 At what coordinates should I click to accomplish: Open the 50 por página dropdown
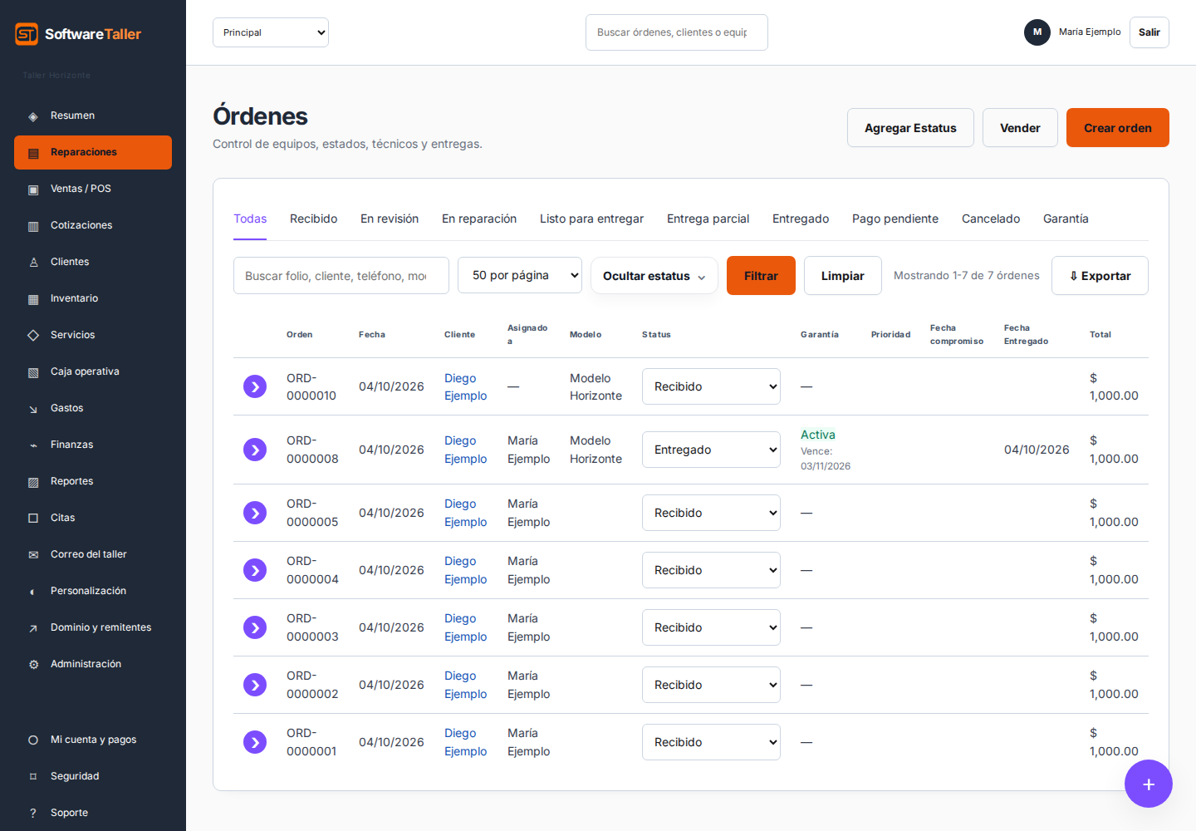[x=520, y=275]
